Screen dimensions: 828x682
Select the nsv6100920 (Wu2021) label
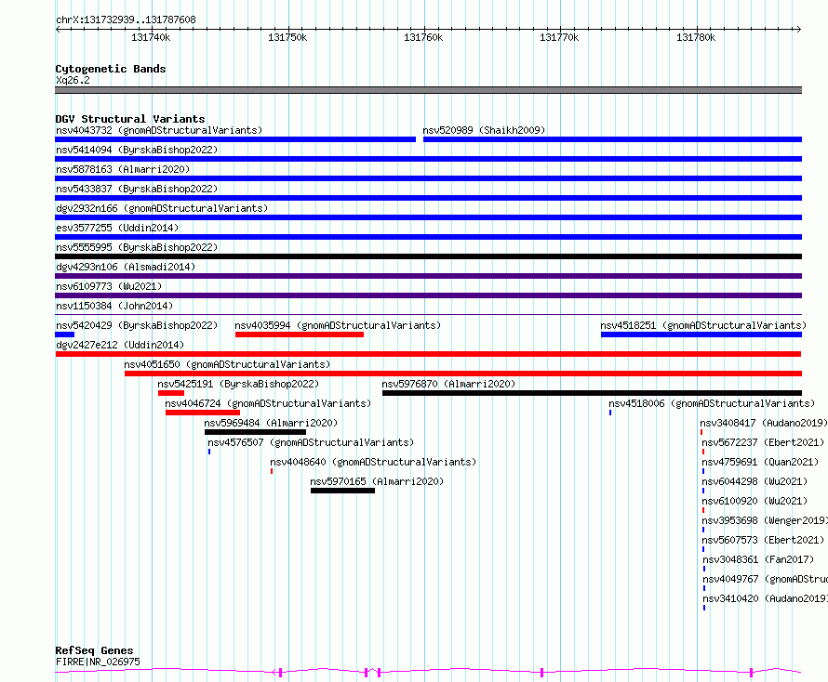click(x=755, y=501)
